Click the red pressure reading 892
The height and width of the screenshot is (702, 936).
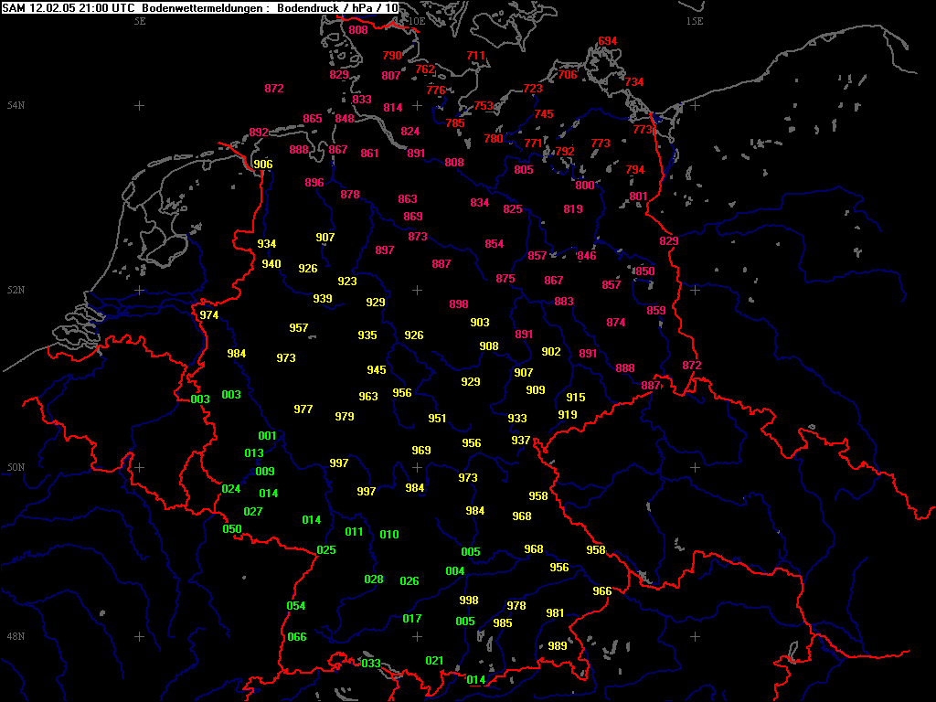(259, 133)
